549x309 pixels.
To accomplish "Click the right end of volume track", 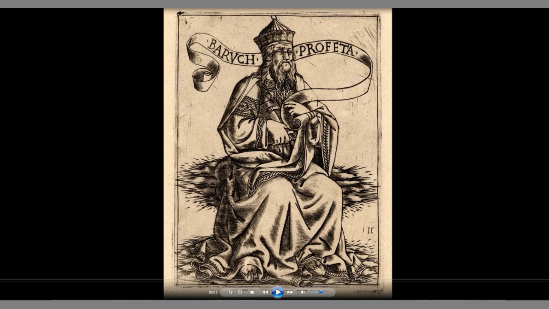I will [x=330, y=292].
